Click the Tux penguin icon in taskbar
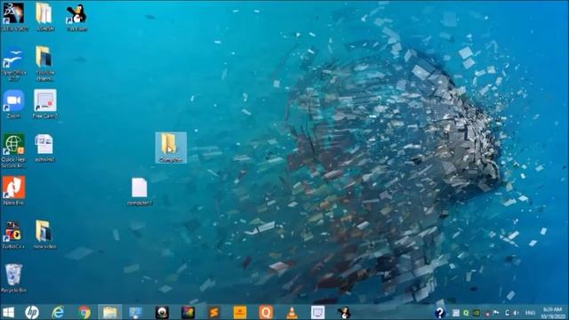Viewport: 569px width, 320px height. point(343,312)
